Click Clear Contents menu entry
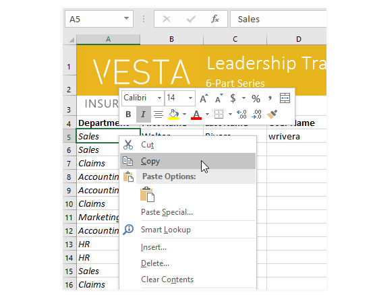Screen dimensions: 375x295 coord(167,280)
